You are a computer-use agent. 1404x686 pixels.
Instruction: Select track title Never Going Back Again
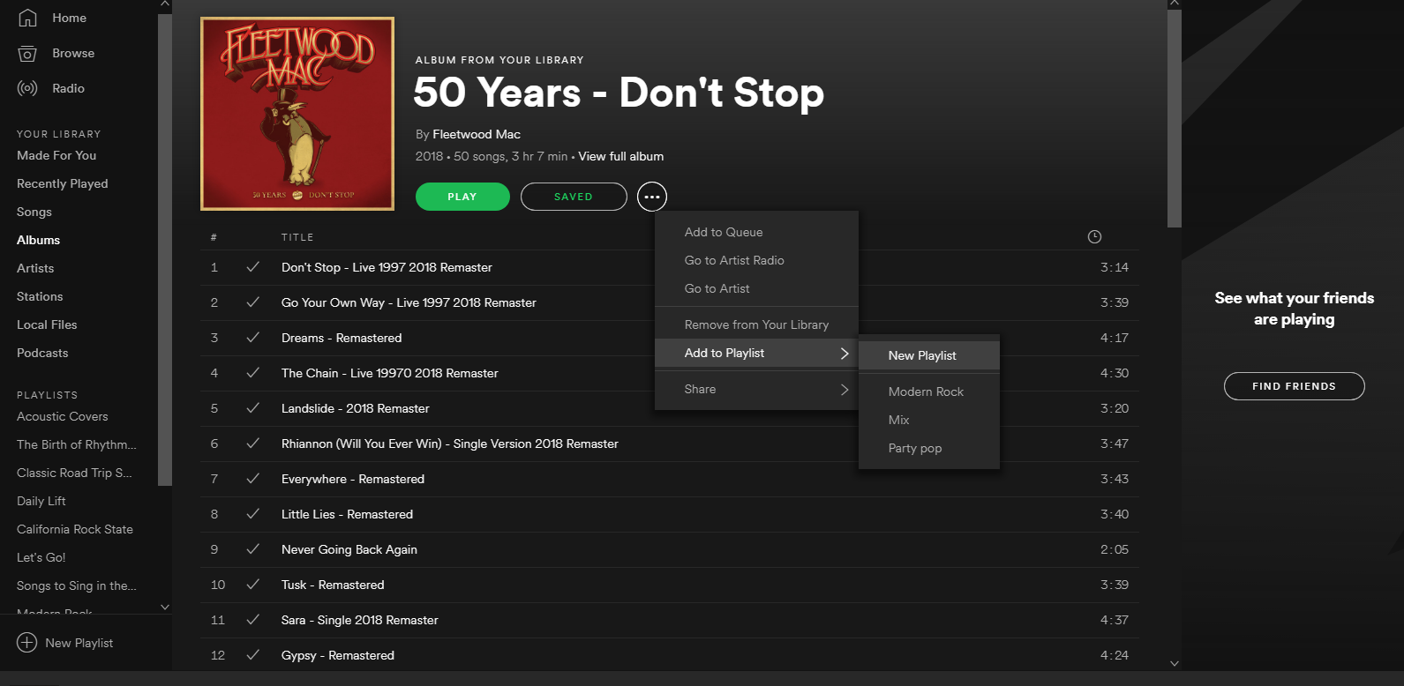(349, 549)
